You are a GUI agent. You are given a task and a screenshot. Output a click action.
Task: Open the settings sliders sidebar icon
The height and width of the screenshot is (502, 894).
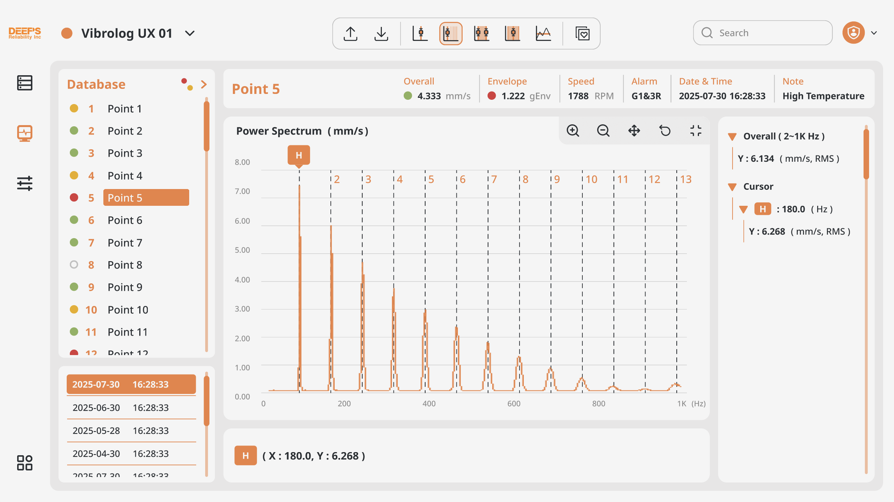point(25,183)
